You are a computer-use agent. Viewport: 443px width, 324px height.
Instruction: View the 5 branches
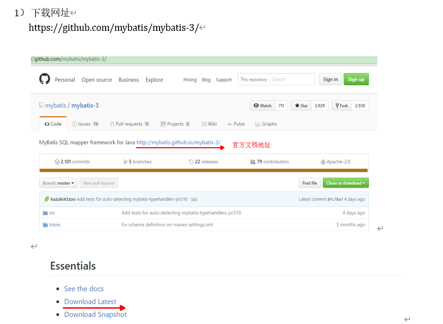tap(138, 162)
